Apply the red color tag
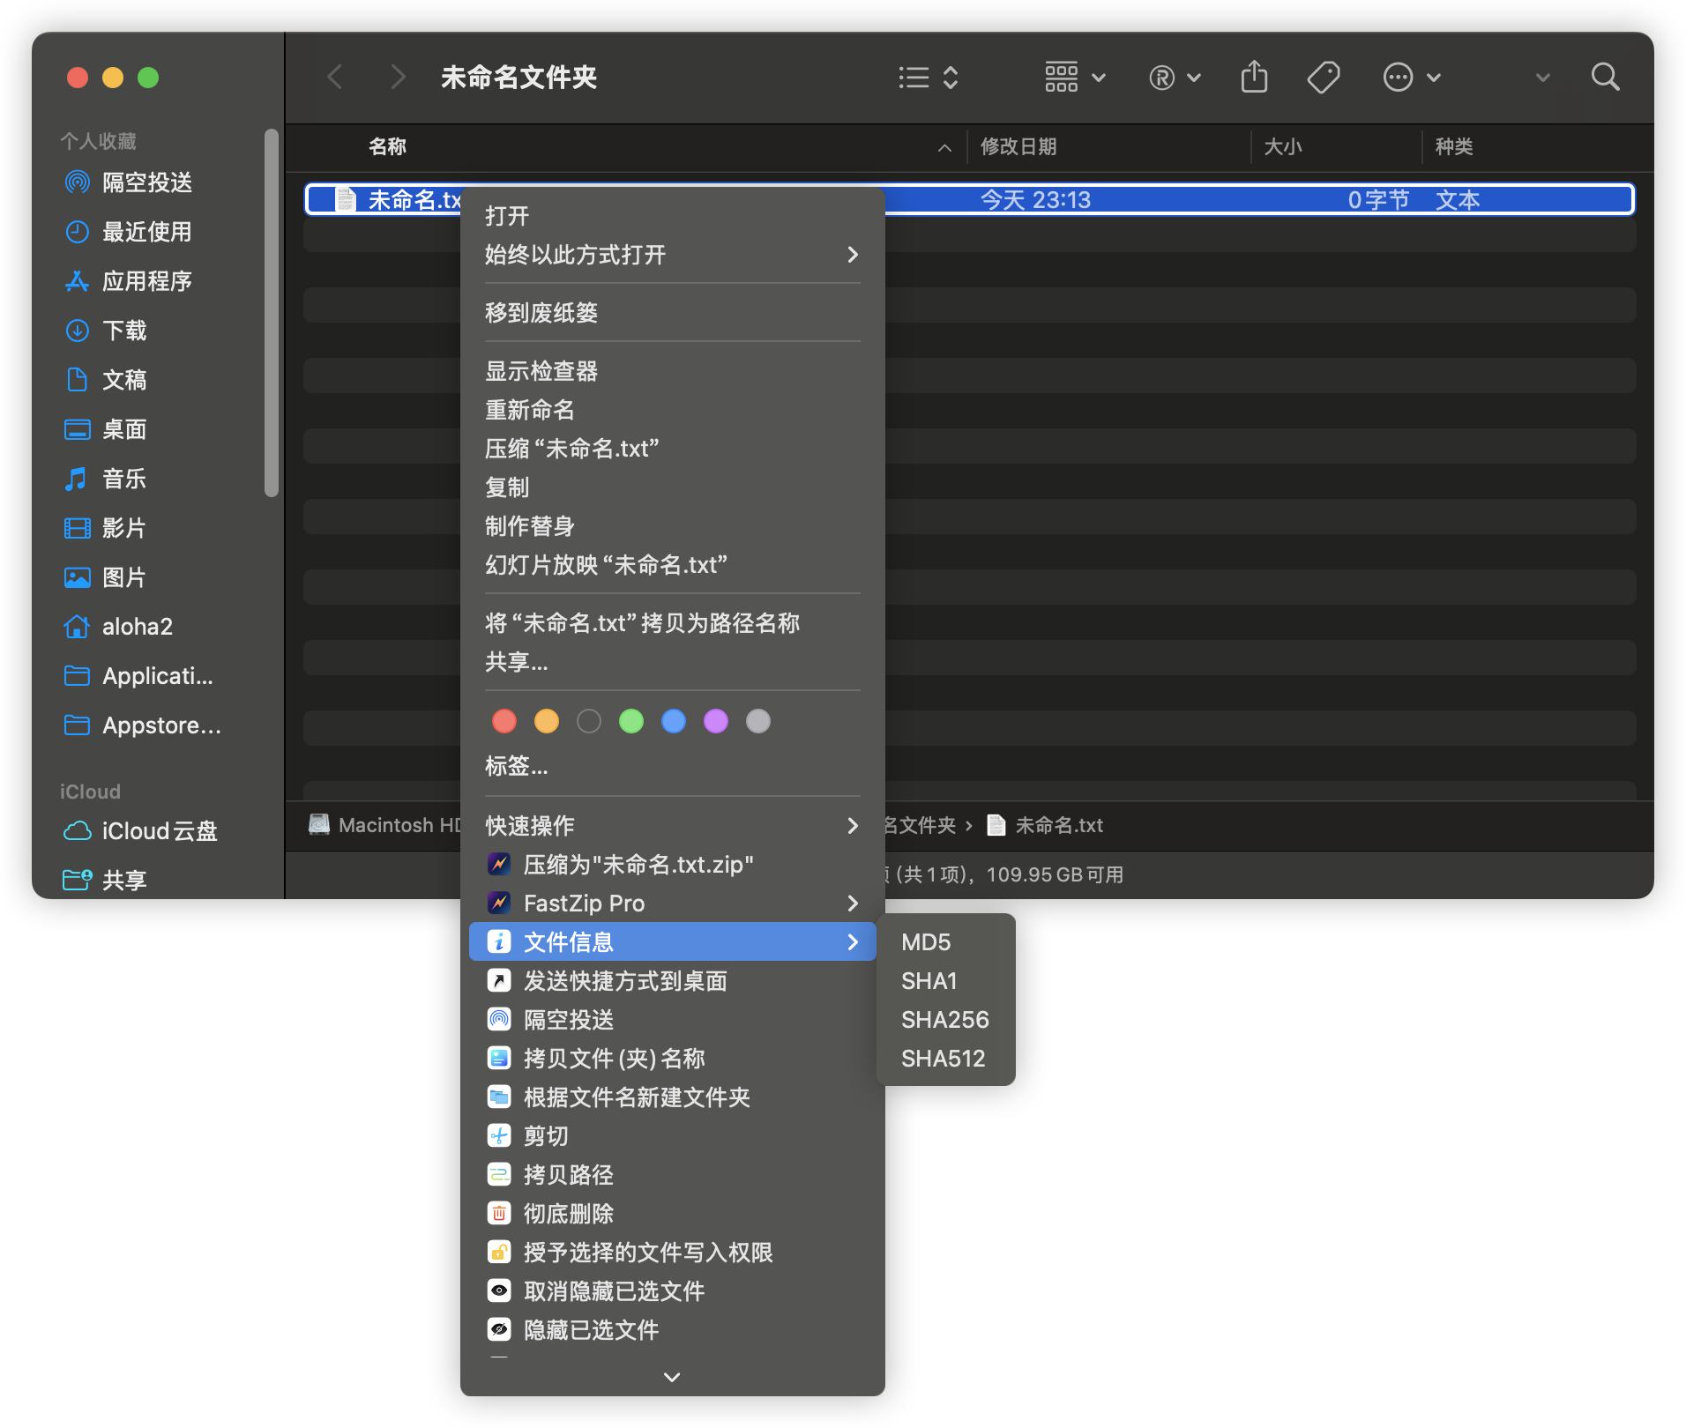 504,722
